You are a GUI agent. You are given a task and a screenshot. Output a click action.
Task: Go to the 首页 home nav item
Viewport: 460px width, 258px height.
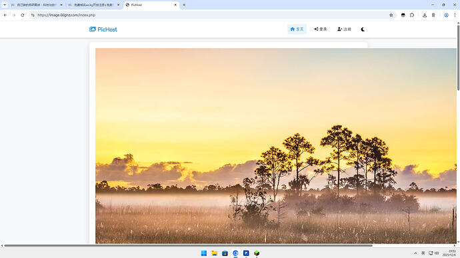[x=297, y=29]
